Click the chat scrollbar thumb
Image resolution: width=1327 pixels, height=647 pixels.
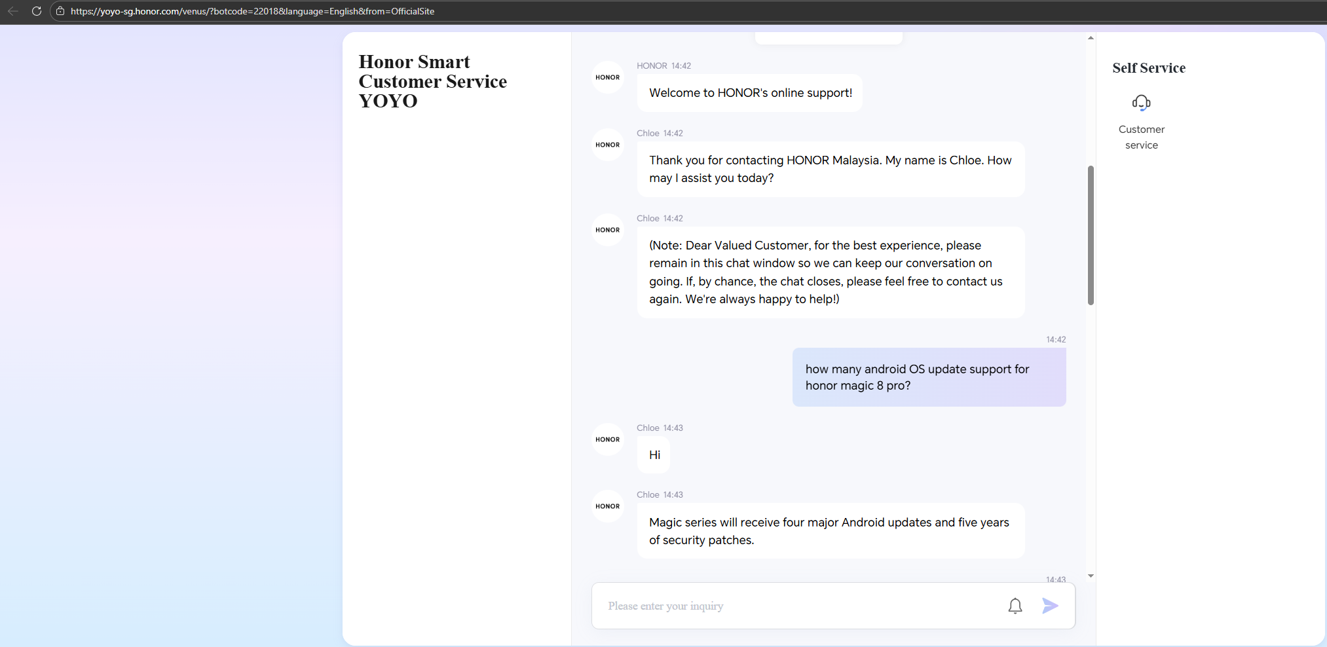point(1091,236)
